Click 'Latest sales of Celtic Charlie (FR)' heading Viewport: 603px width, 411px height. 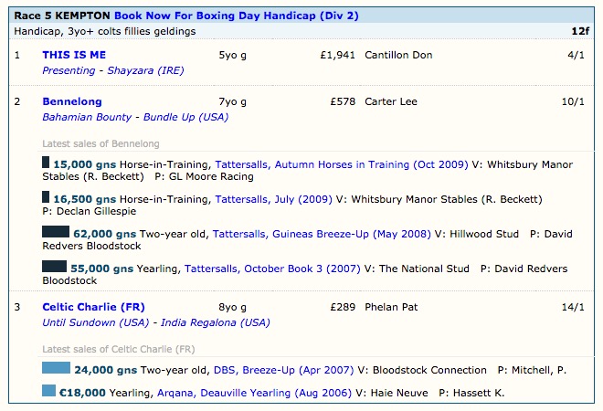pos(119,349)
